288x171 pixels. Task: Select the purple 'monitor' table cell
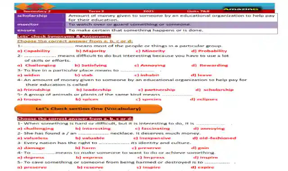[x=40, y=25]
